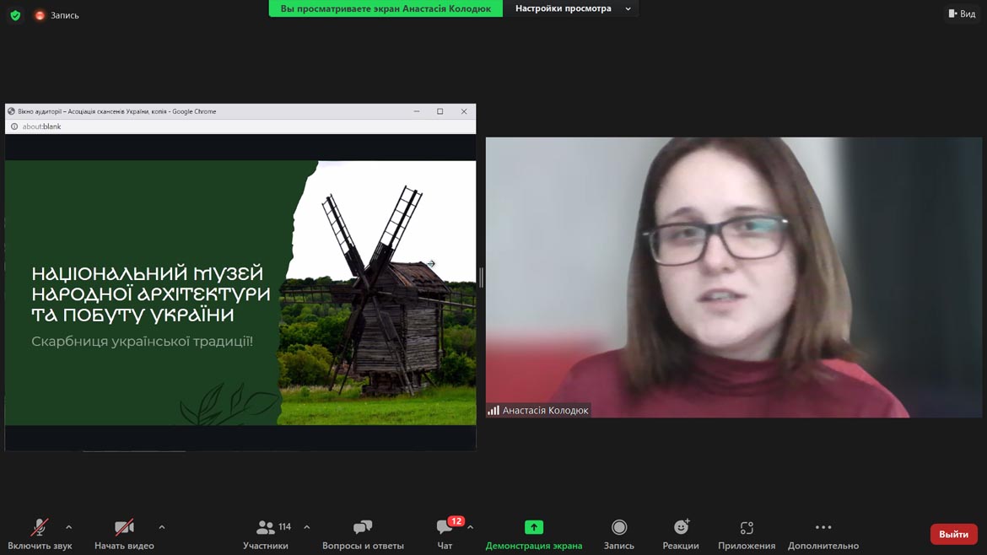Click the 'Вид' view layout button
Screen dimensions: 987x555
[962, 13]
